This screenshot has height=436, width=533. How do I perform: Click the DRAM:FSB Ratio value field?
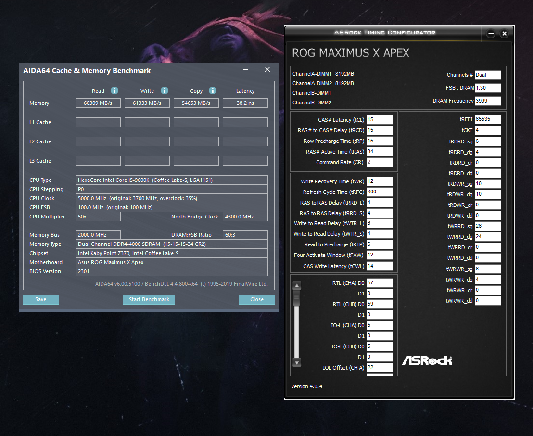click(245, 235)
